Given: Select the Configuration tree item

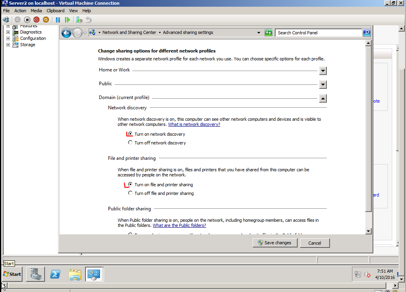Looking at the screenshot, I should point(33,38).
